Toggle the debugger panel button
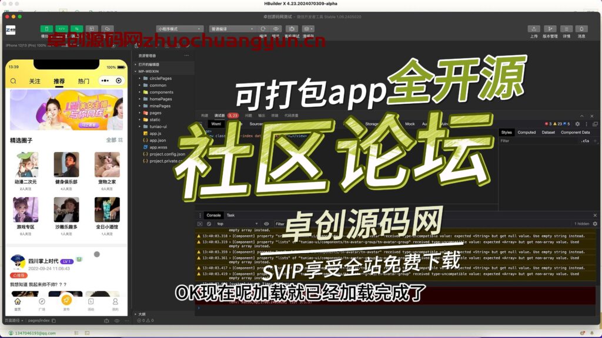This screenshot has height=338, width=602. point(76,29)
